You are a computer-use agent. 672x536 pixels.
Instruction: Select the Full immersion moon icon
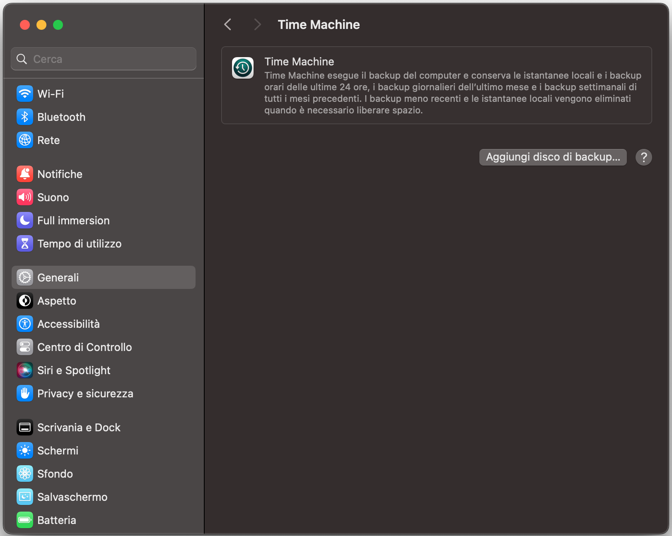tap(25, 220)
